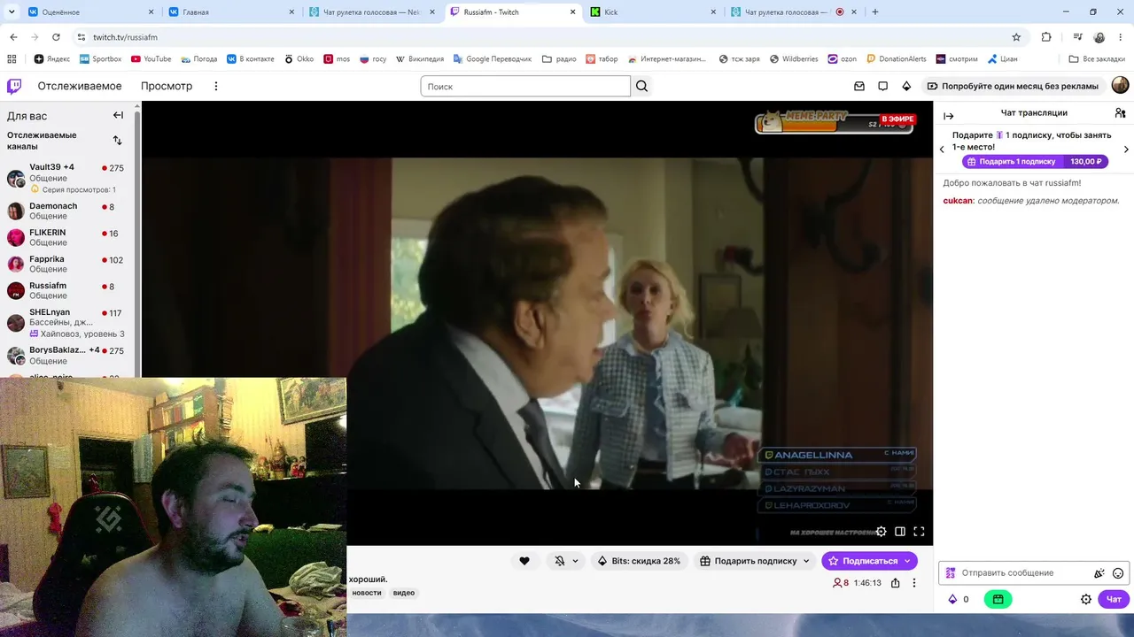Open Twitch inbox mail icon

point(859,86)
